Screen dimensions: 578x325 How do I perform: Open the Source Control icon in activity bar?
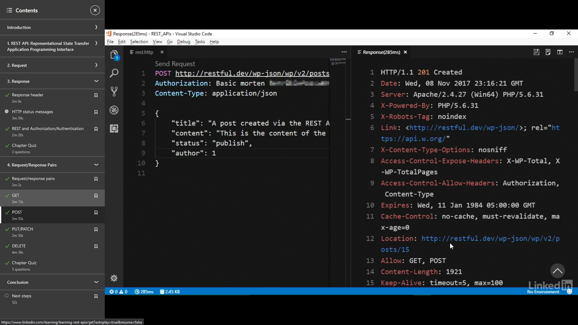tap(114, 91)
